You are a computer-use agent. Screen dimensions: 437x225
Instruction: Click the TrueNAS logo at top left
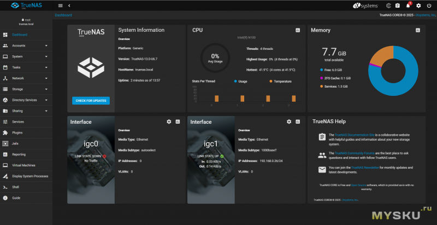click(26, 5)
